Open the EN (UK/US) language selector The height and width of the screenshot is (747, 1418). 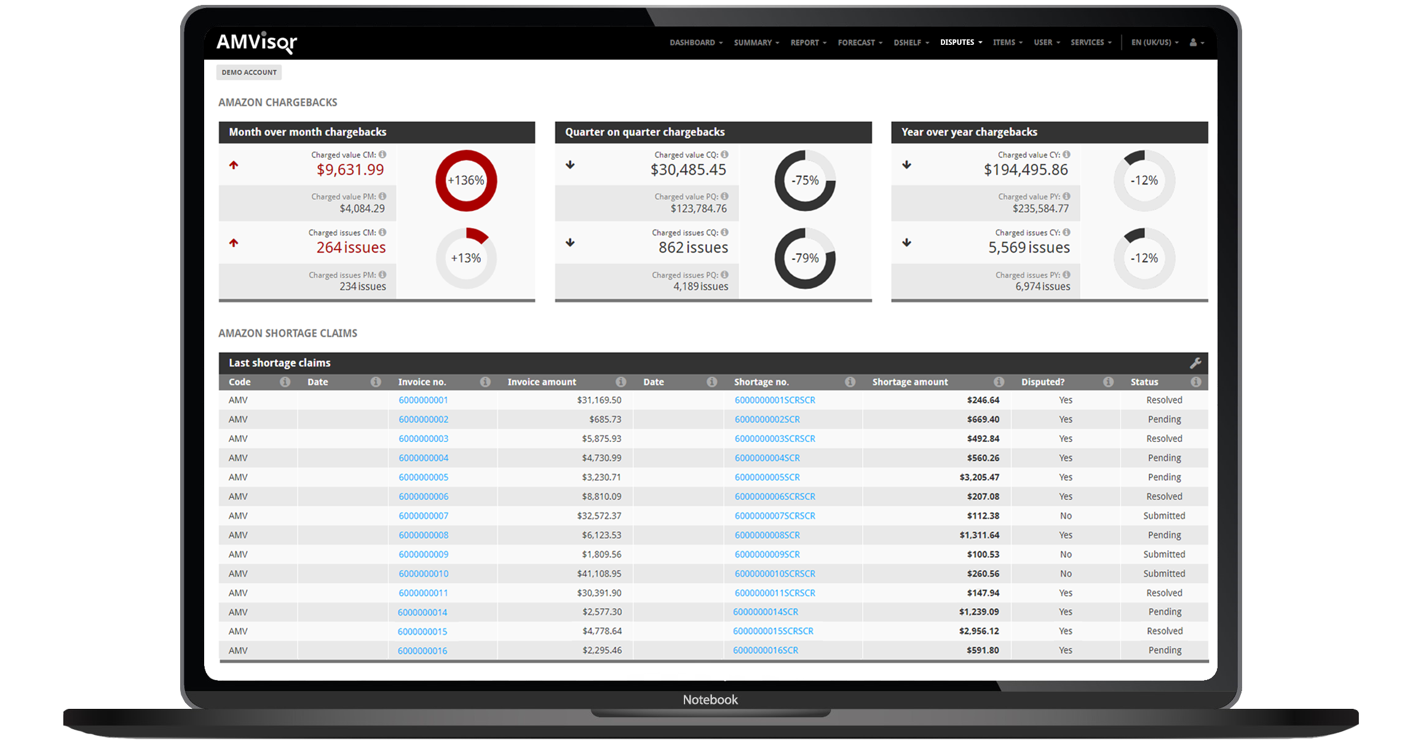[x=1154, y=42]
